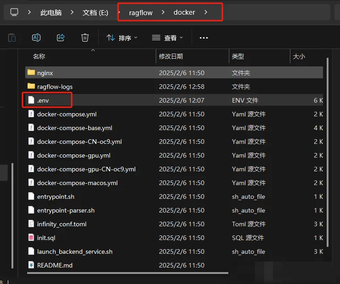
Task: Select file name README.md
Action: (x=55, y=265)
